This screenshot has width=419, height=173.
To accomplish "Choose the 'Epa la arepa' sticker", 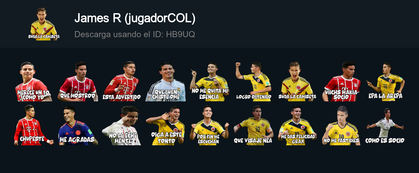I will tap(385, 81).
